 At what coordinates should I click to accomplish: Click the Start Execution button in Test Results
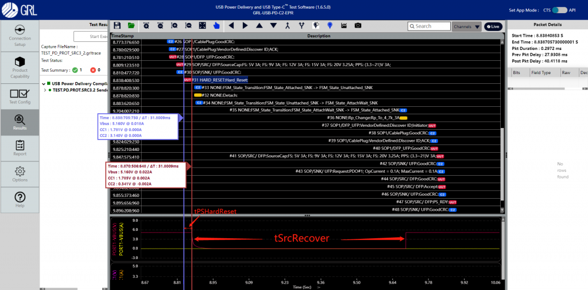click(91, 36)
